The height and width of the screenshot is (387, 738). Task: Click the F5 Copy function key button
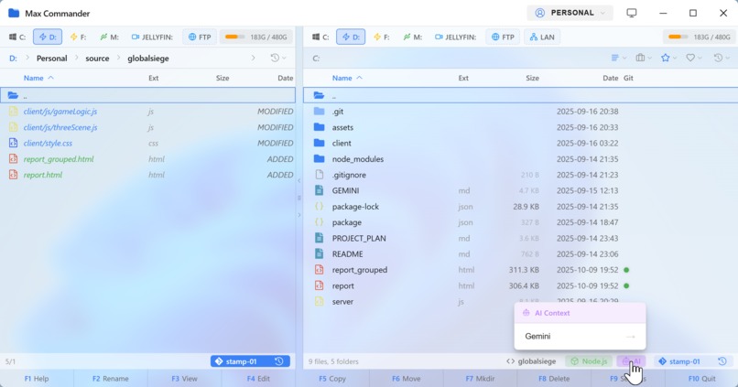(332, 379)
